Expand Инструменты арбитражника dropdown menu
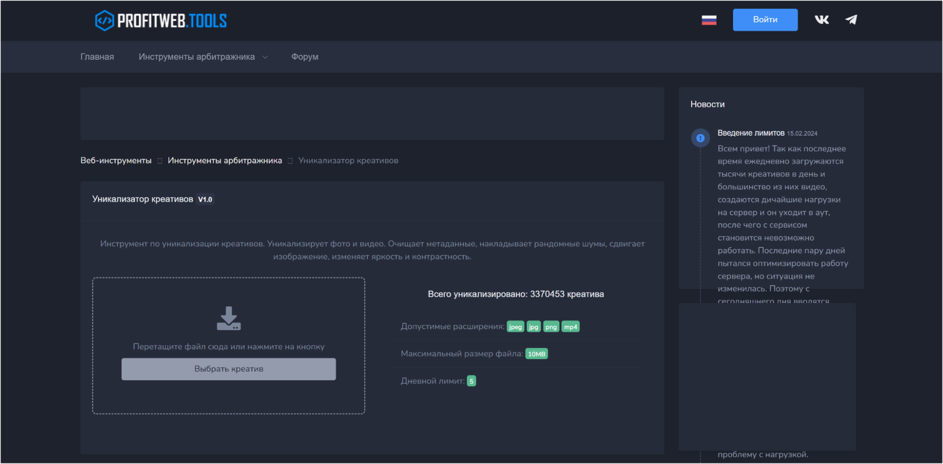This screenshot has width=943, height=464. (x=197, y=57)
